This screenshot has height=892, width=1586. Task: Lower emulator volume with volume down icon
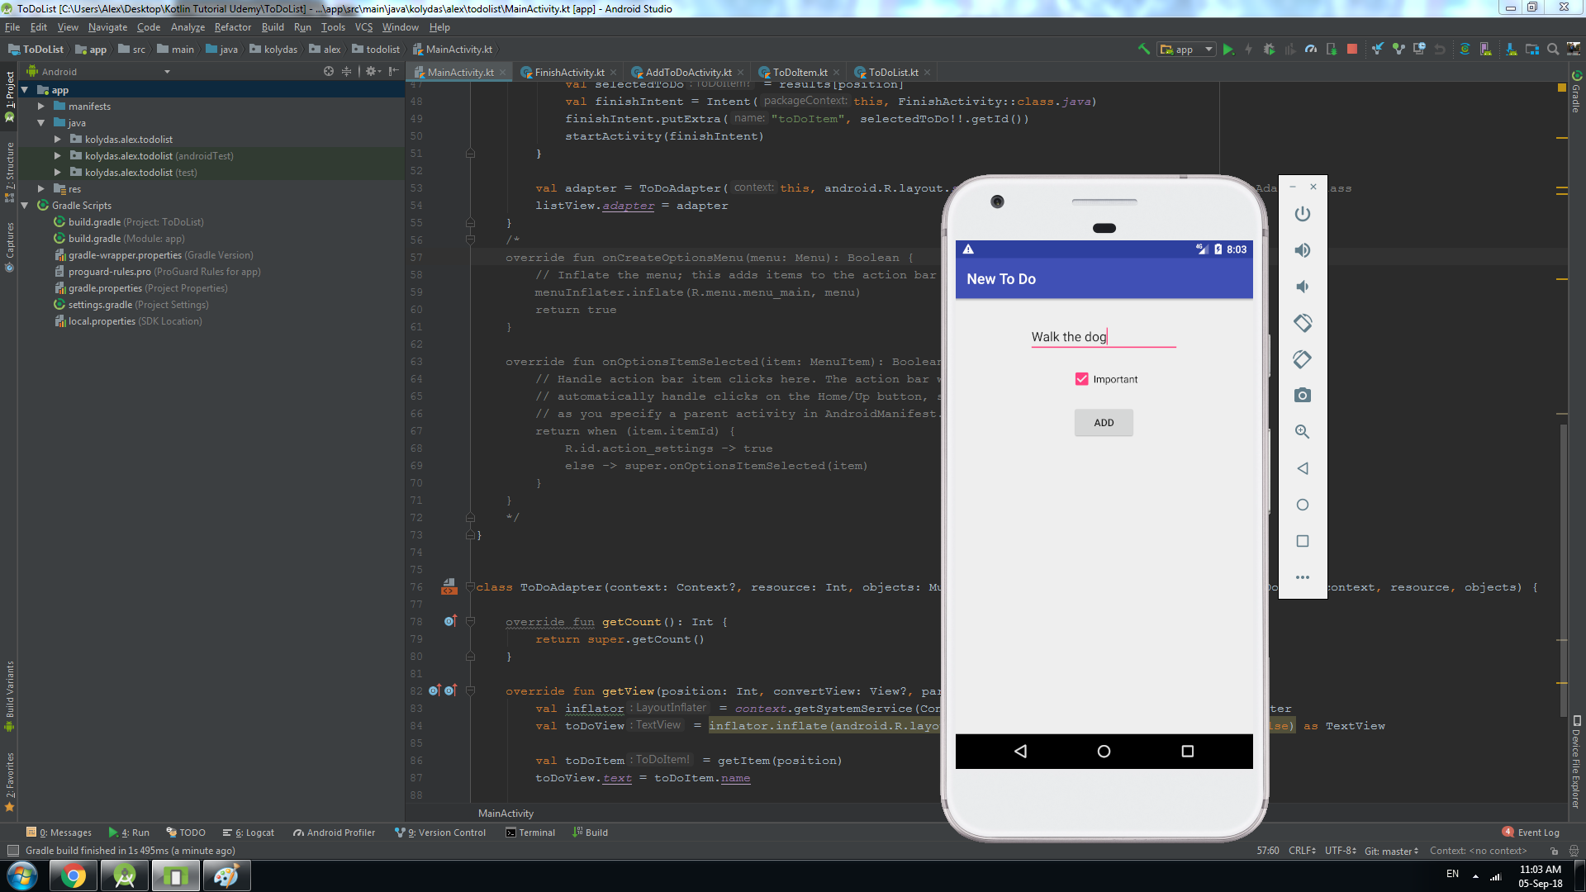tap(1303, 287)
